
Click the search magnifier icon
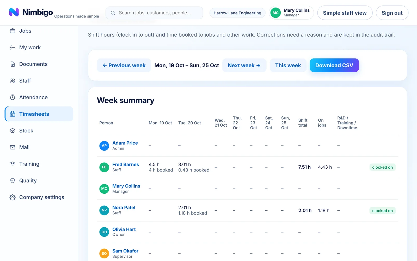click(113, 13)
